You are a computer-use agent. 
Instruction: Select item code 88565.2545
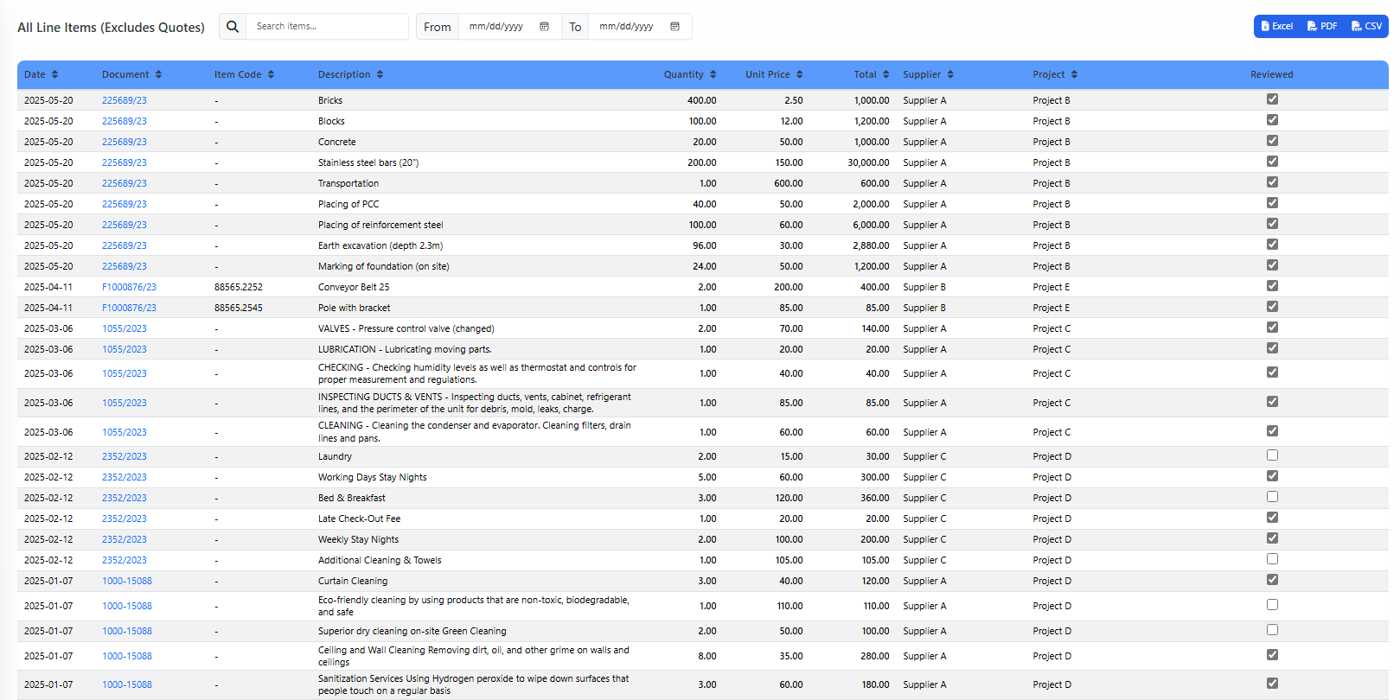point(239,308)
